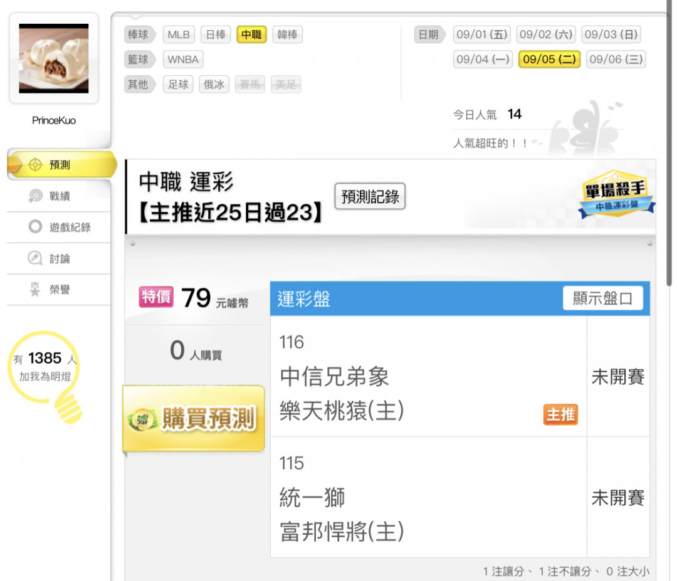Open PrinceKuo's steamed bun avatar
Image resolution: width=677 pixels, height=581 pixels.
click(53, 58)
